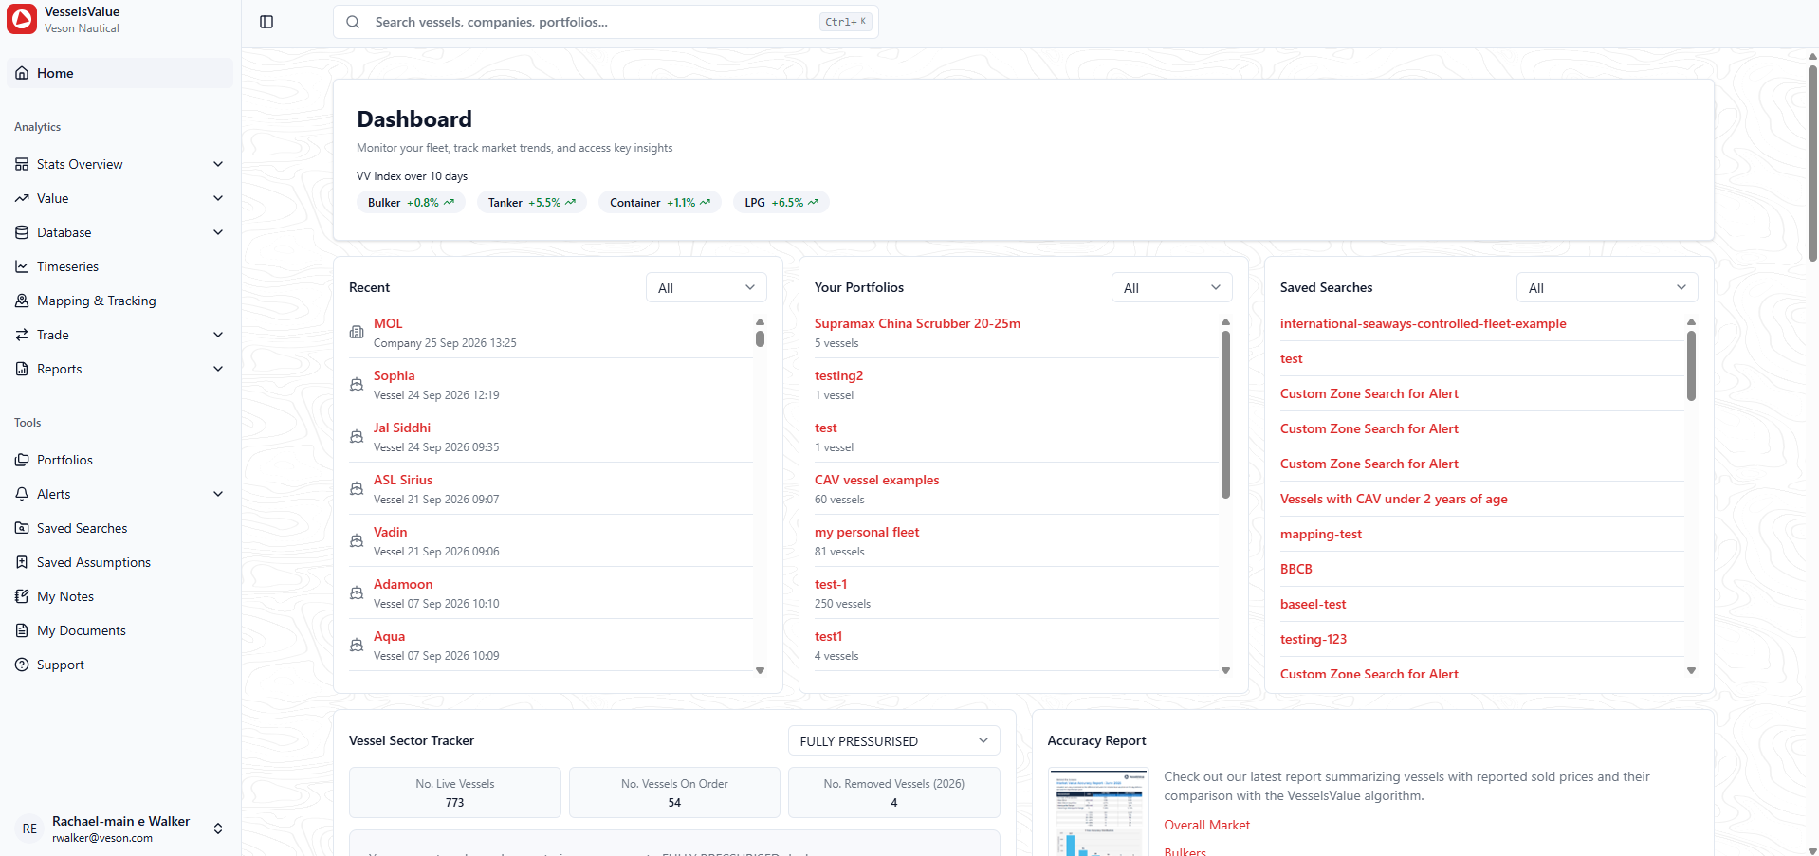The width and height of the screenshot is (1819, 856).
Task: Click the Timeseries chart icon
Action: (x=22, y=266)
